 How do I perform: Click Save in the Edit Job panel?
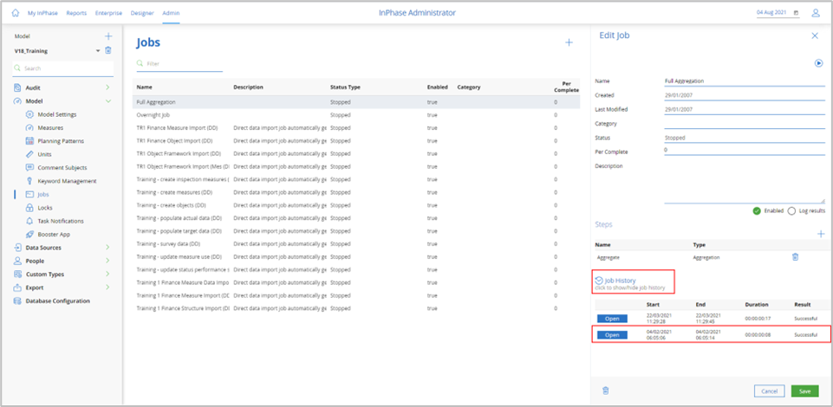[805, 391]
